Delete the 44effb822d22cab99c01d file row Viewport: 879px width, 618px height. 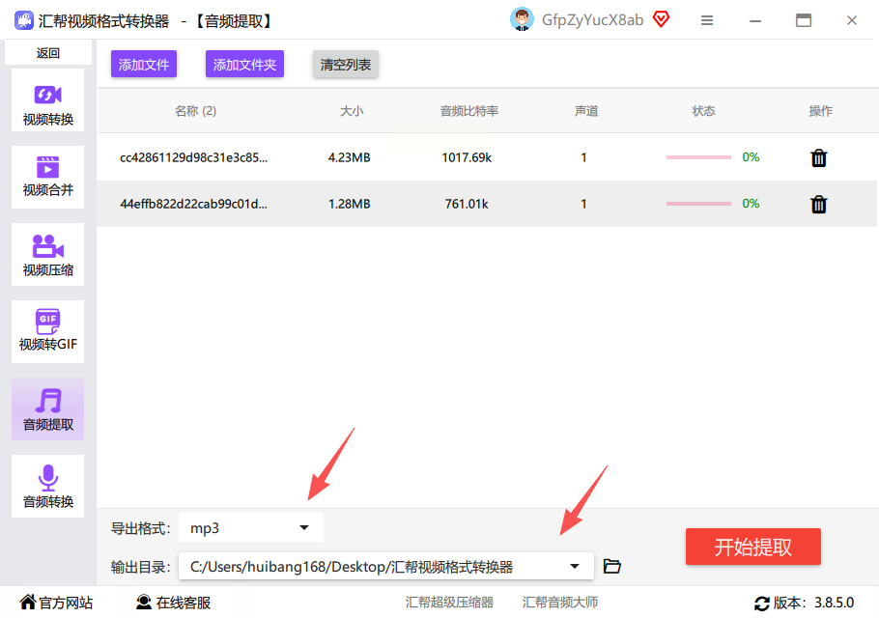818,204
